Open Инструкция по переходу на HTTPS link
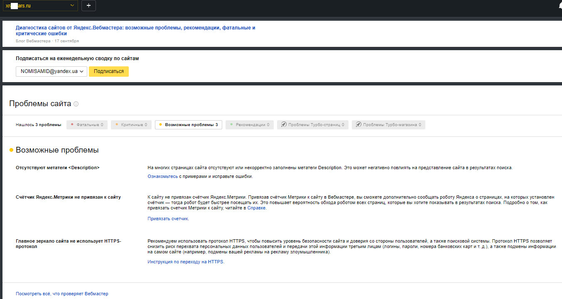This screenshot has height=299, width=562. pyautogui.click(x=186, y=262)
